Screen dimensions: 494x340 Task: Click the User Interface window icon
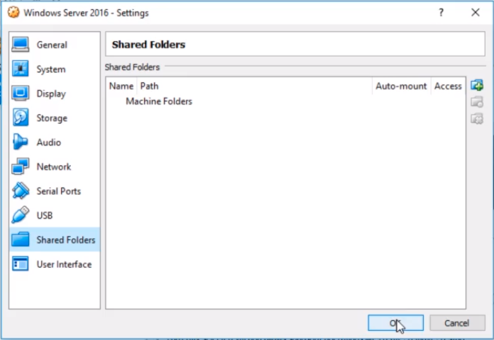[21, 264]
